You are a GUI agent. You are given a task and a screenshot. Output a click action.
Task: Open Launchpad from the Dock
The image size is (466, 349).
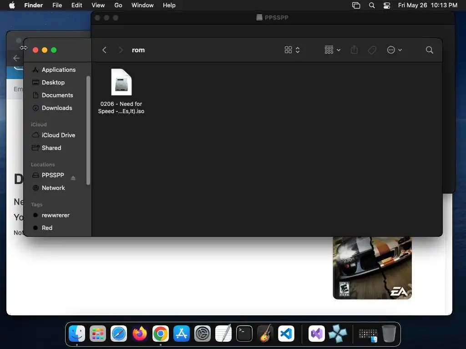tap(98, 334)
